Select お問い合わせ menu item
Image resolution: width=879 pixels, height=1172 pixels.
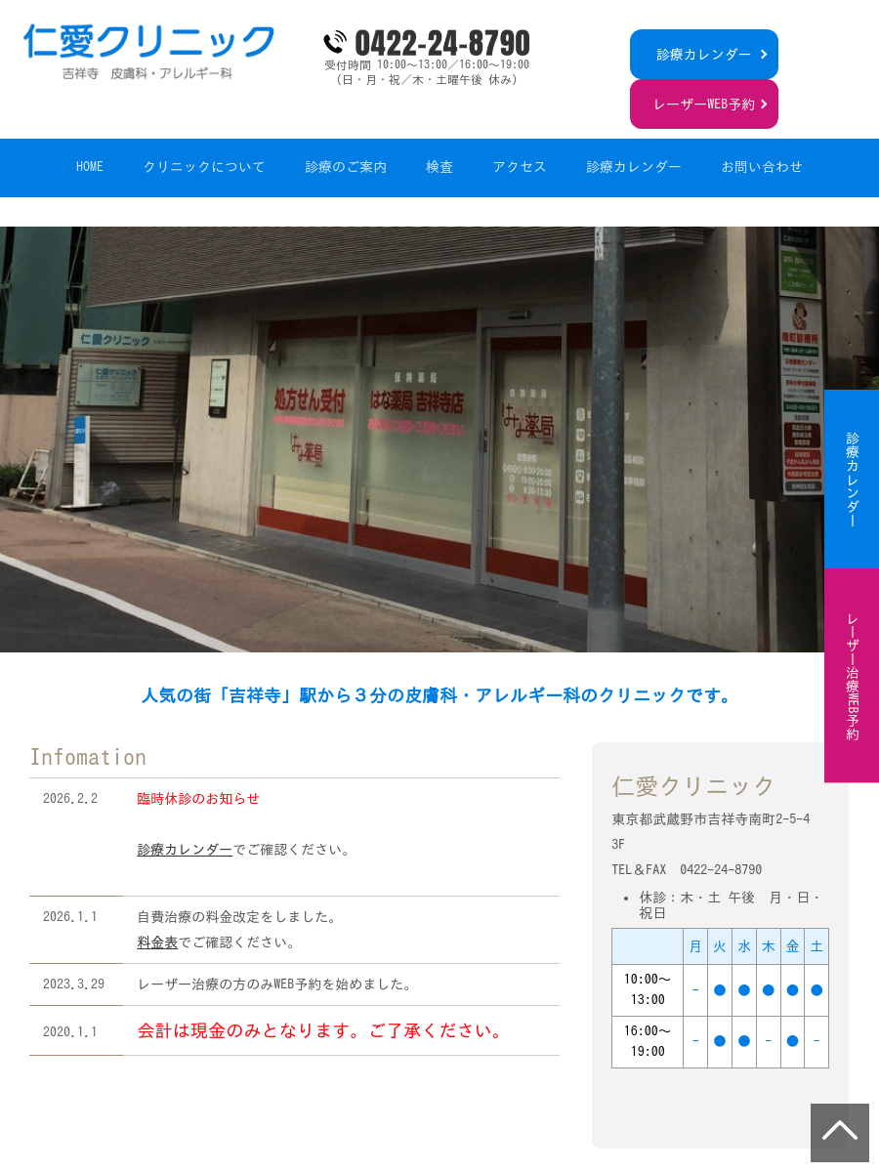pyautogui.click(x=762, y=167)
